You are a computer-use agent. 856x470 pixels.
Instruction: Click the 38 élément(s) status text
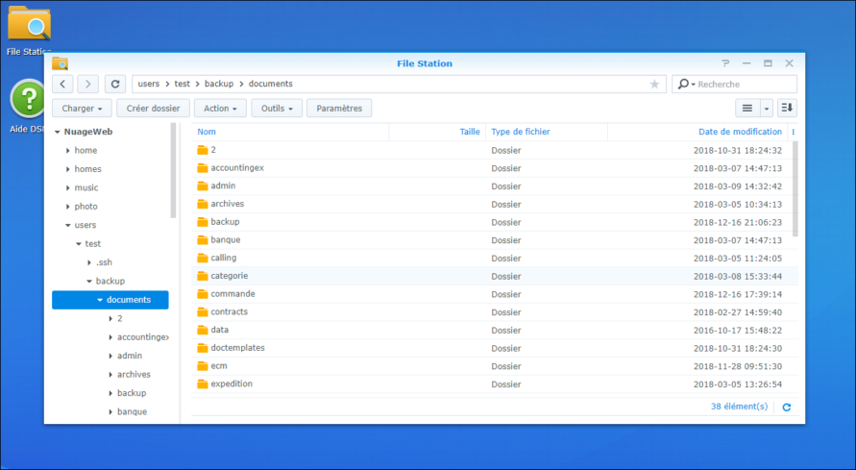coord(739,407)
